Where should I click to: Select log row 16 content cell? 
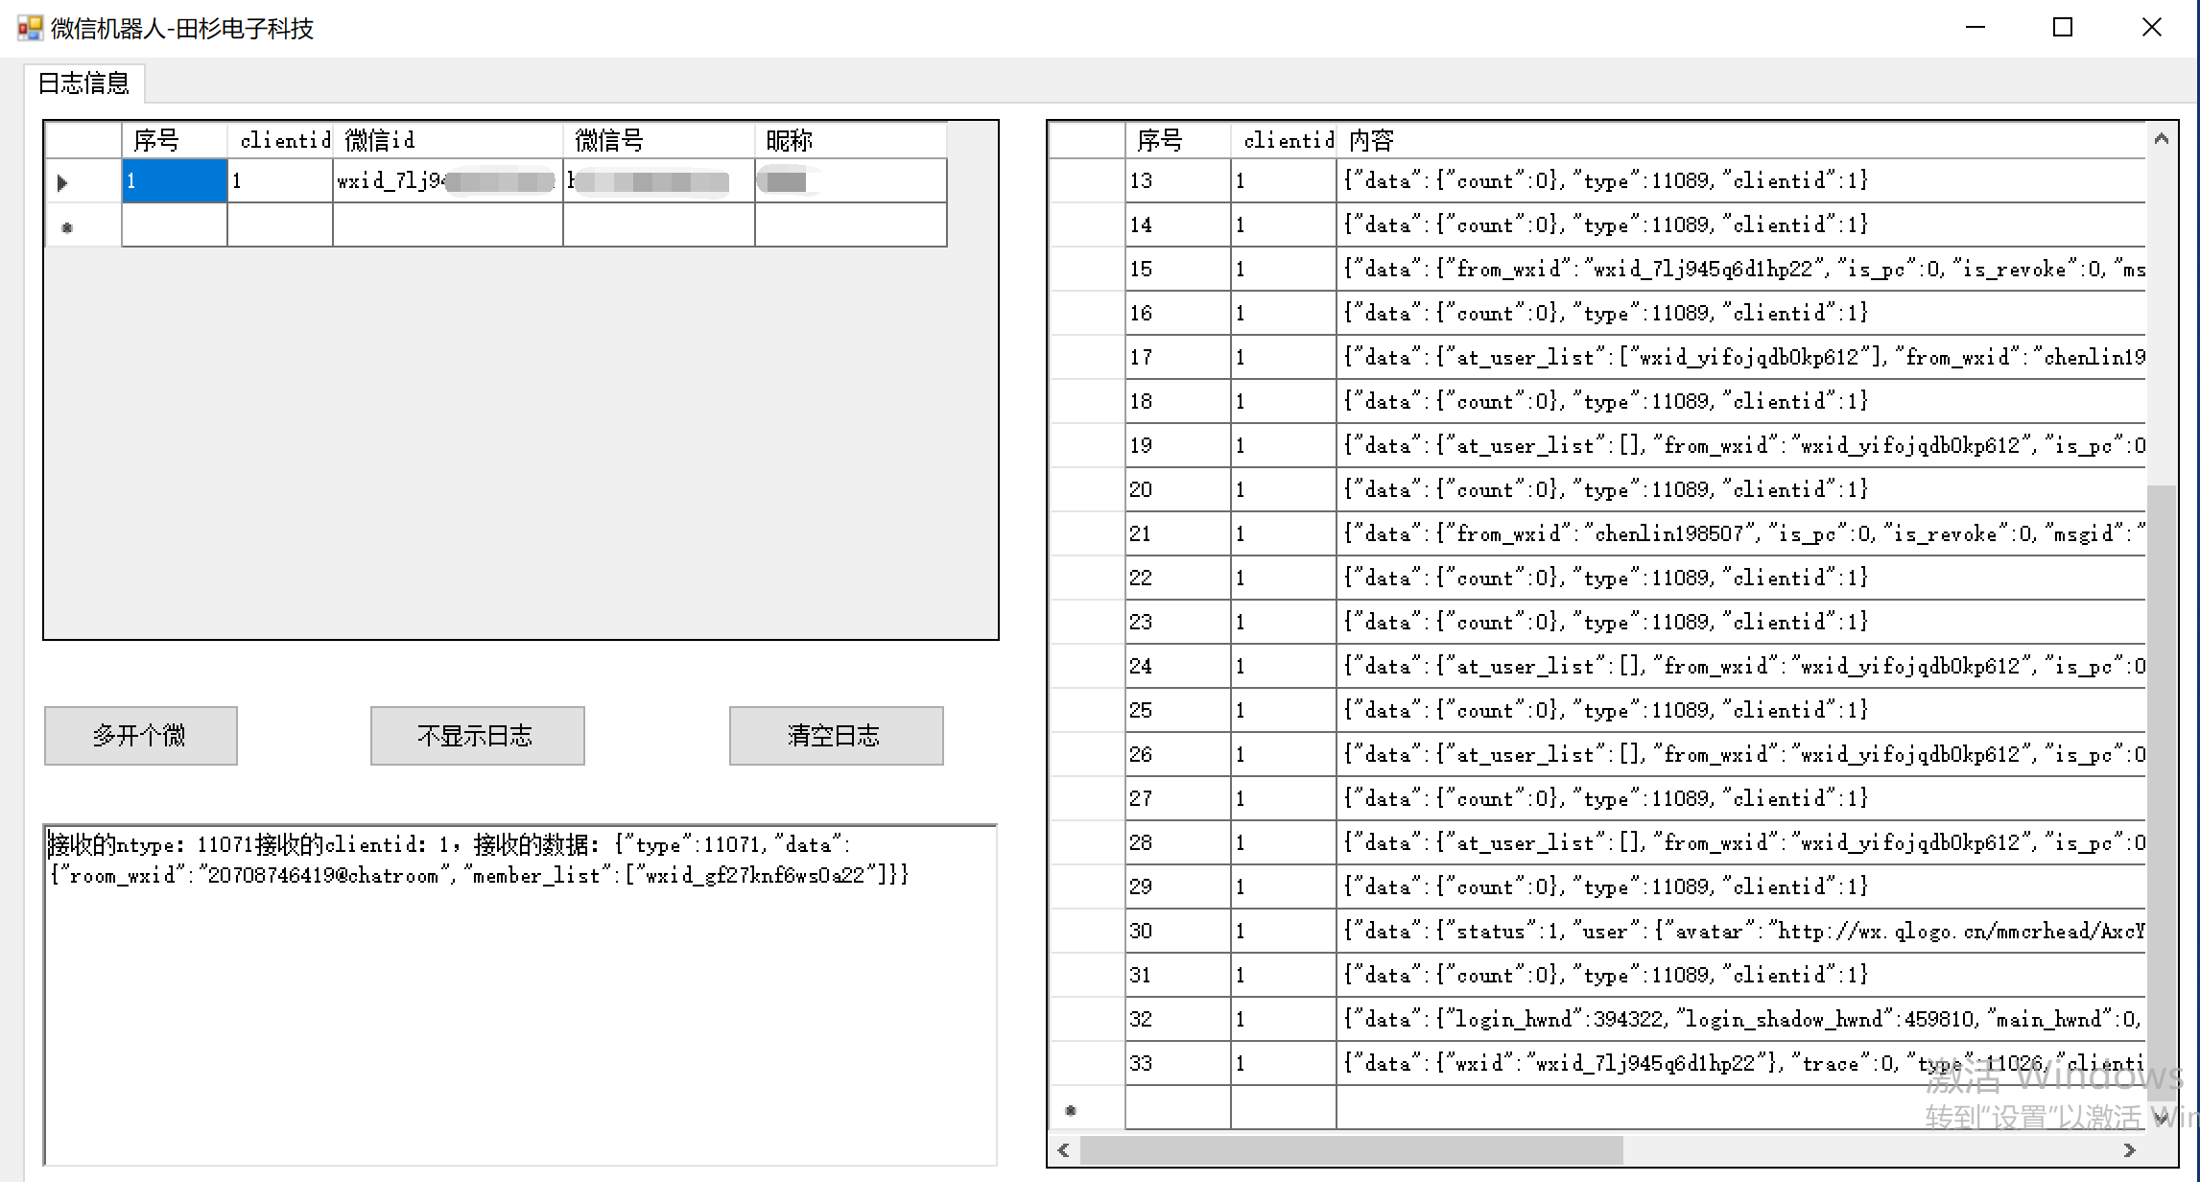point(1740,314)
